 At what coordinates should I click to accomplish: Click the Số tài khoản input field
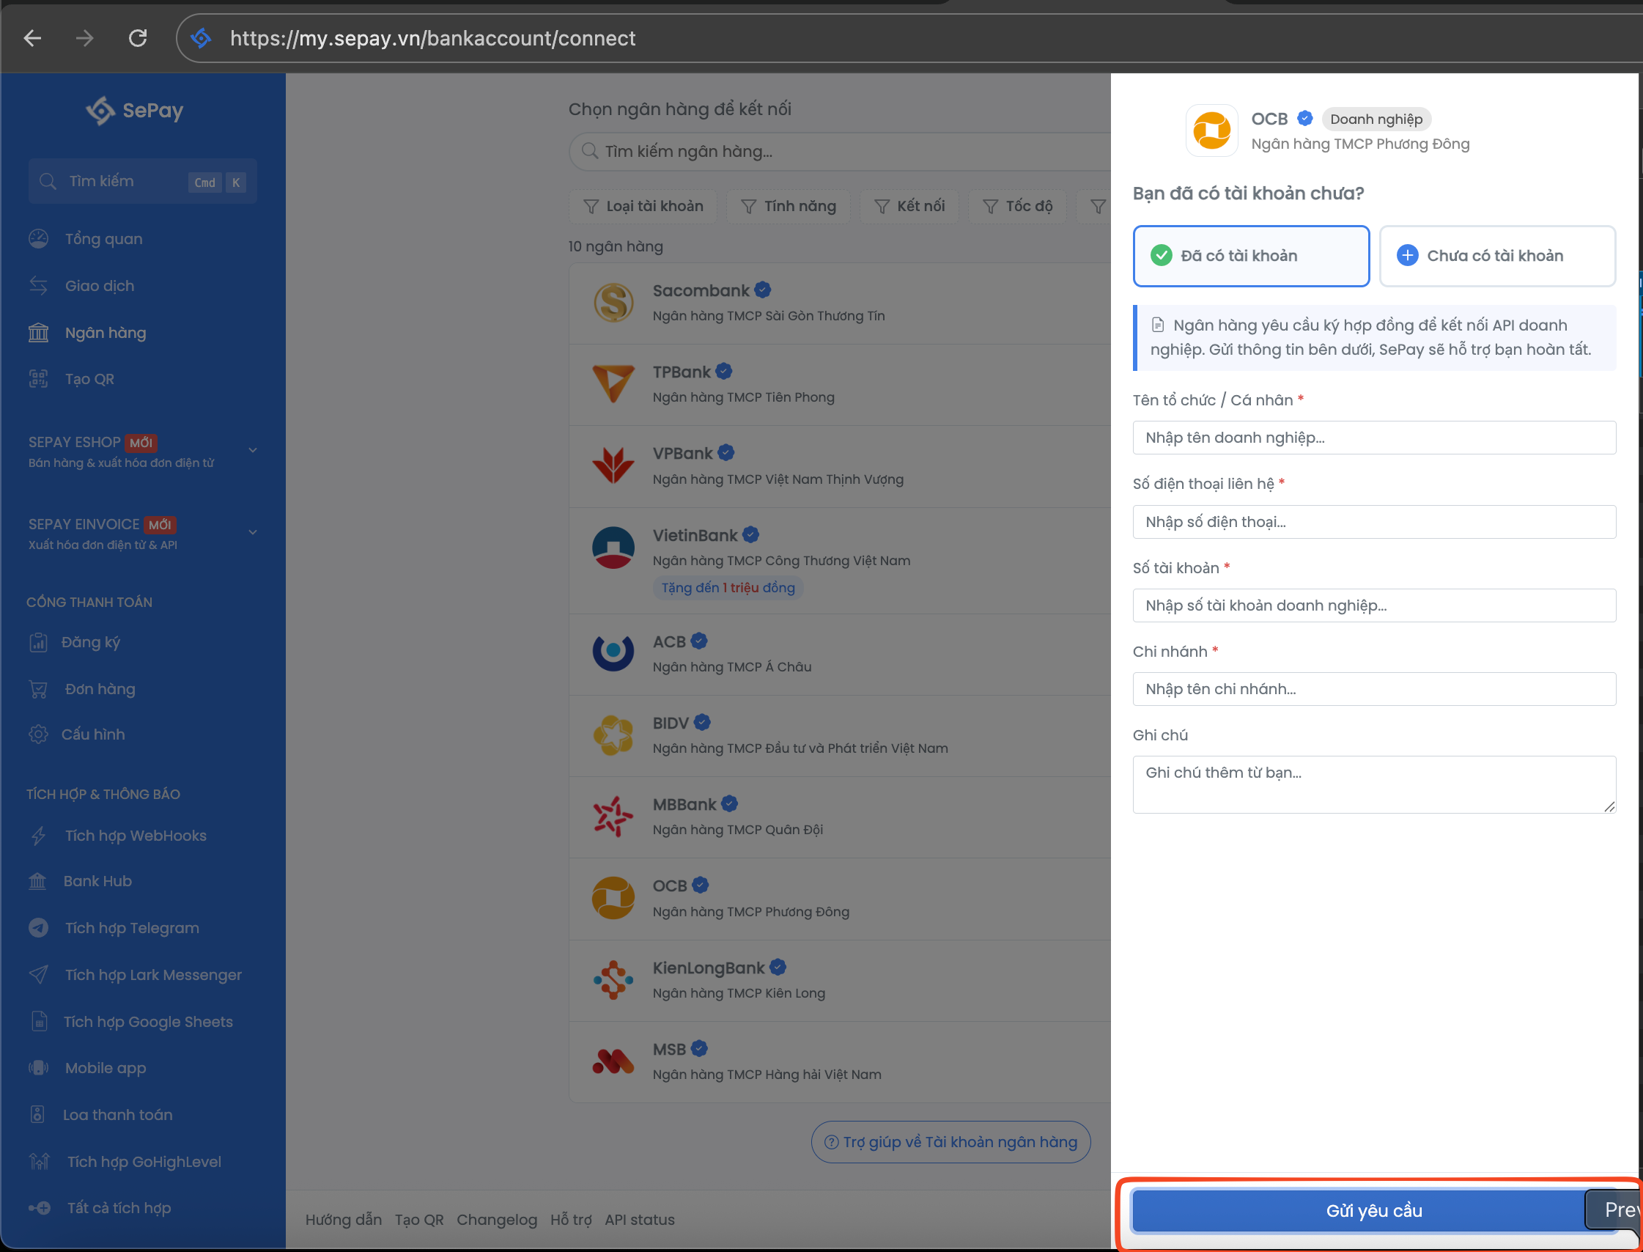(x=1373, y=605)
